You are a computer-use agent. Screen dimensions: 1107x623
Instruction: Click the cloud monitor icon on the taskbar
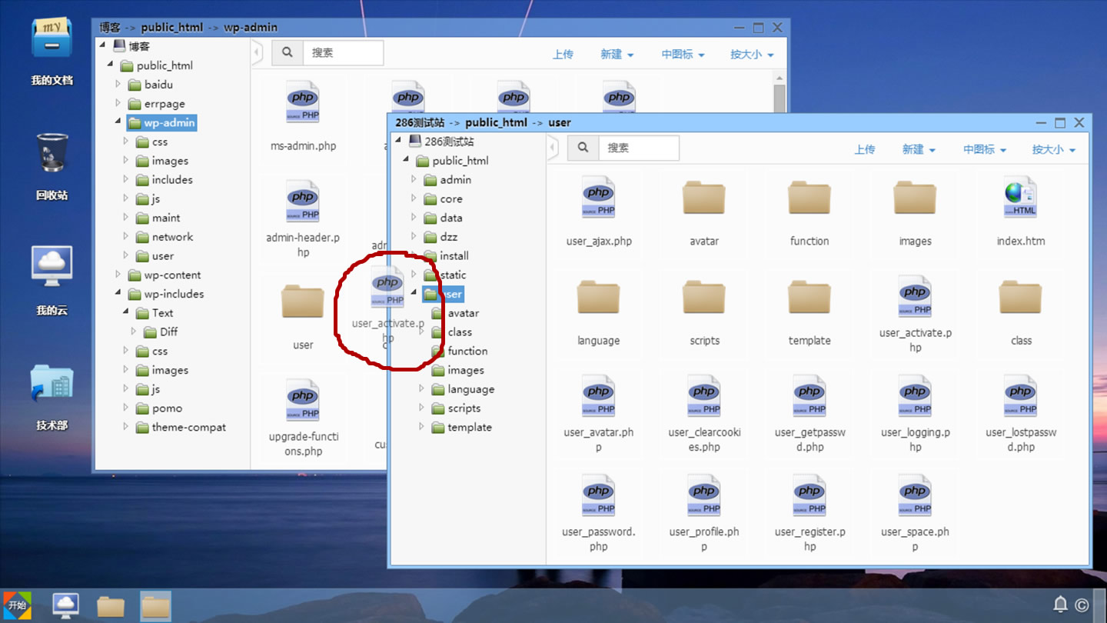[x=65, y=606]
